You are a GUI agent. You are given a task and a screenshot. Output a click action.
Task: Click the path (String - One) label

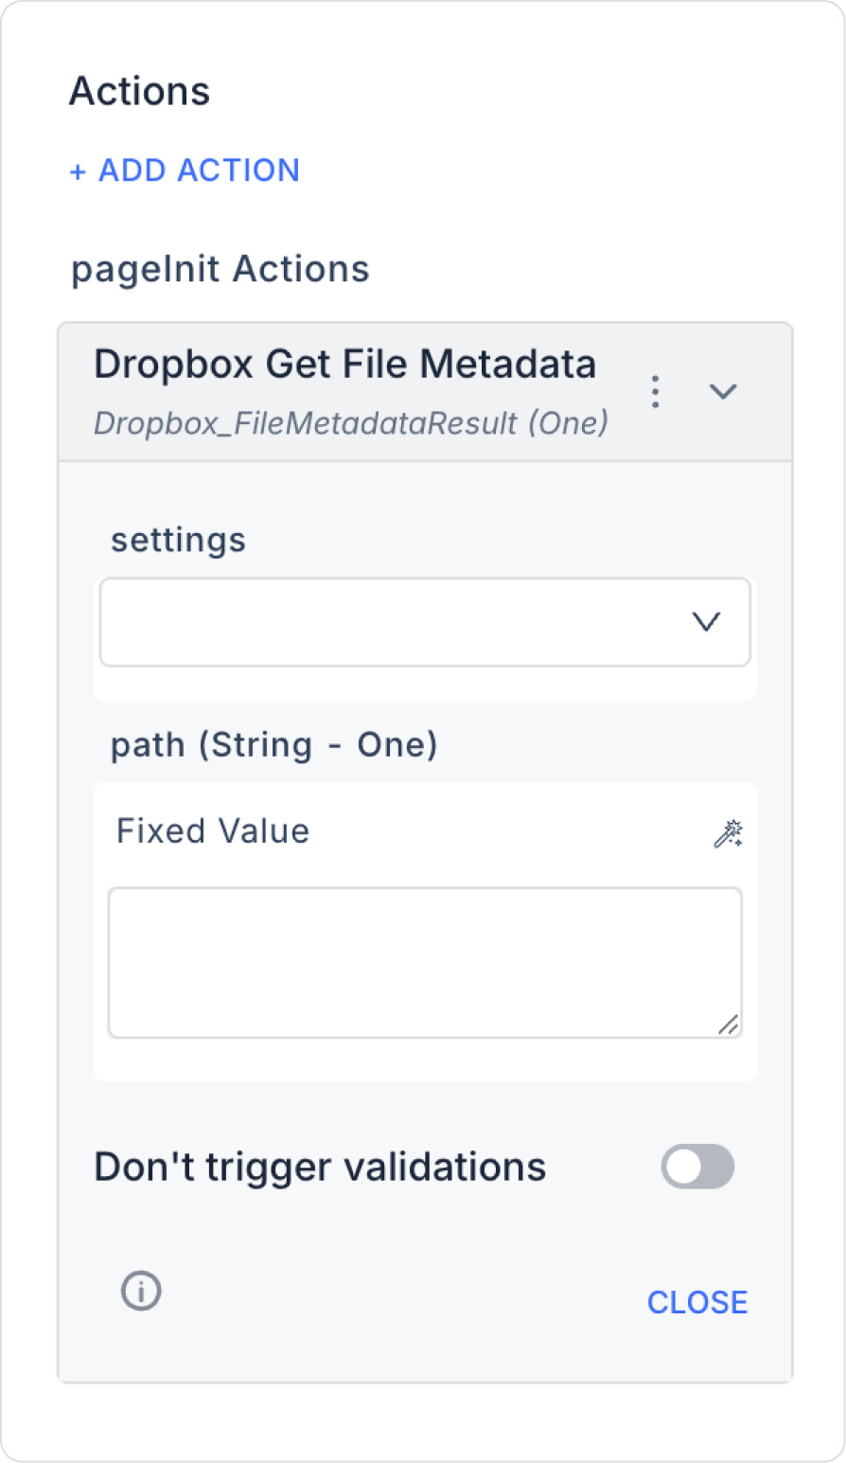[274, 745]
